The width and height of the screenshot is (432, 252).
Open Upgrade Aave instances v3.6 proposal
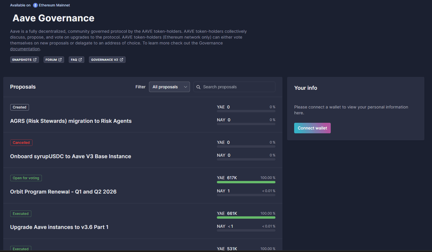59,227
